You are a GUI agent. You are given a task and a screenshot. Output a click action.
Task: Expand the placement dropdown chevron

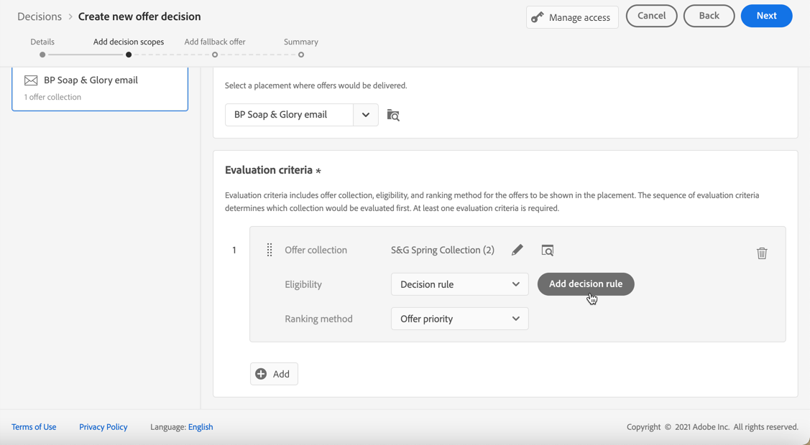point(366,115)
